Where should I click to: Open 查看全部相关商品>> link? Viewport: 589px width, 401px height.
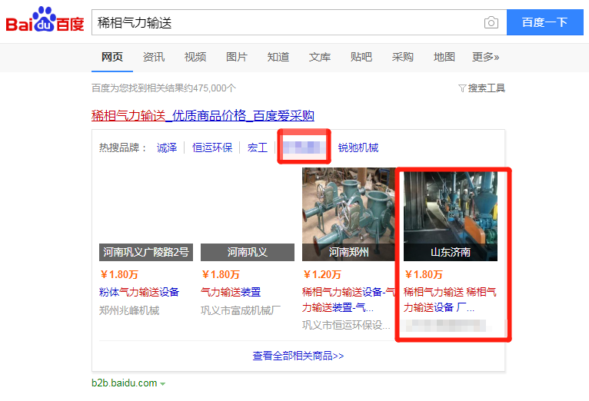pos(298,356)
